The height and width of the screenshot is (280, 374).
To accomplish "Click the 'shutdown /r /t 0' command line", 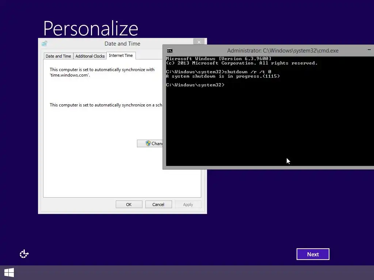I will [x=218, y=72].
